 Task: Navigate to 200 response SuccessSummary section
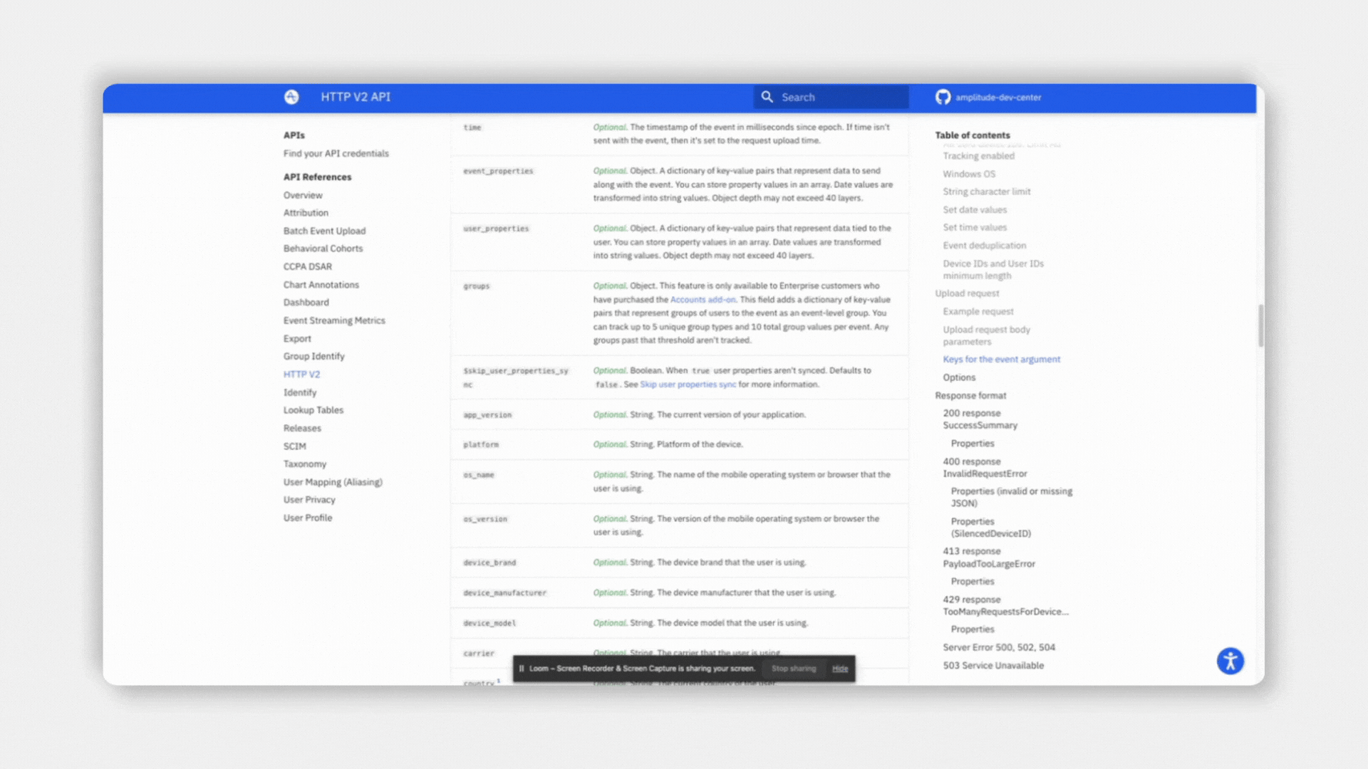pyautogui.click(x=980, y=419)
